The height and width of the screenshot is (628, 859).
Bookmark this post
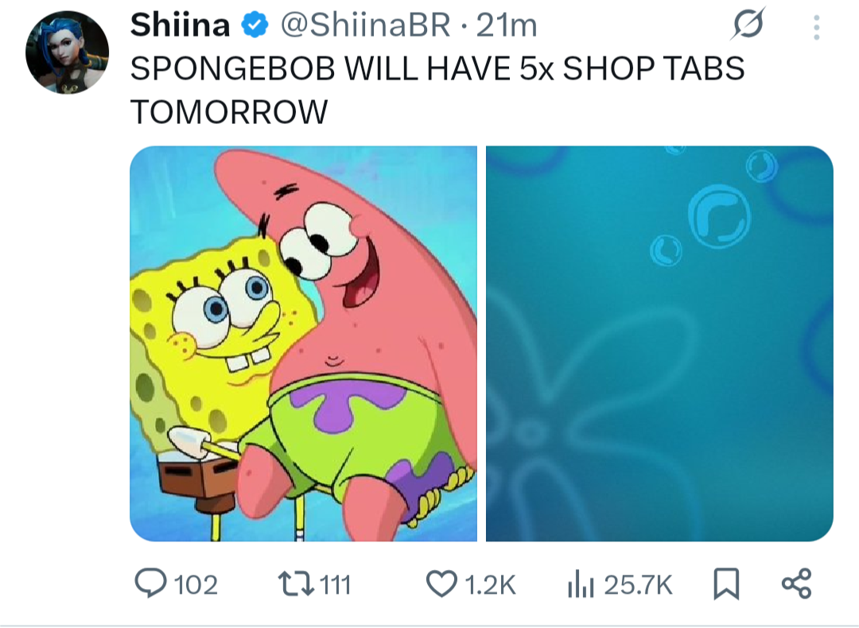coord(726,583)
